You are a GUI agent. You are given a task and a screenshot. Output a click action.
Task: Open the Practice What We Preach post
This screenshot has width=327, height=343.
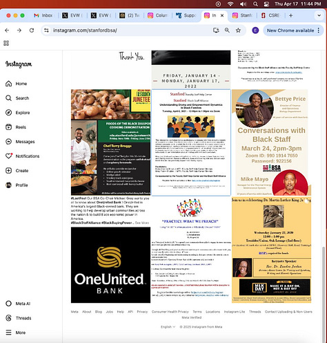[x=191, y=250]
